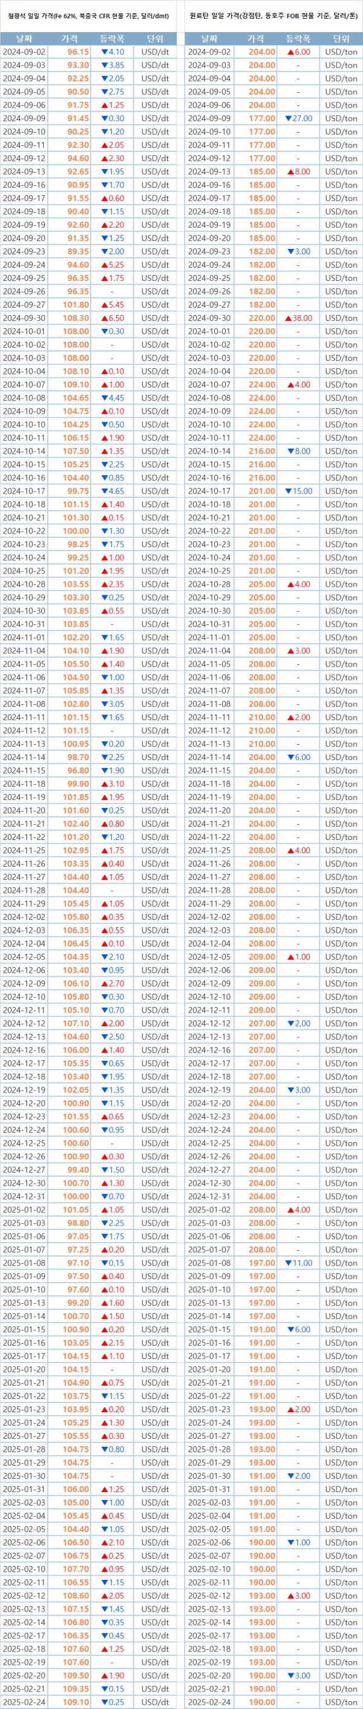363x1709 pixels.
Task: Click the ▲38.00 coking coal change on 2024-09-30
Action: tap(298, 318)
